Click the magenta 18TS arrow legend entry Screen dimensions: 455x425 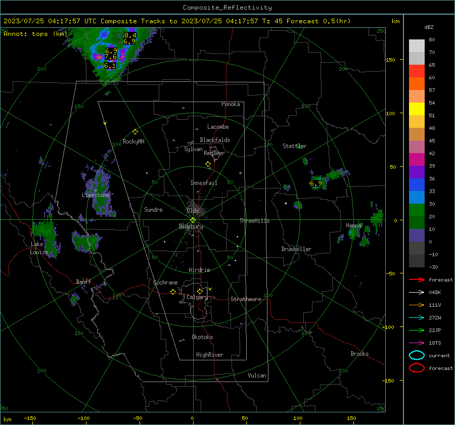coord(417,343)
